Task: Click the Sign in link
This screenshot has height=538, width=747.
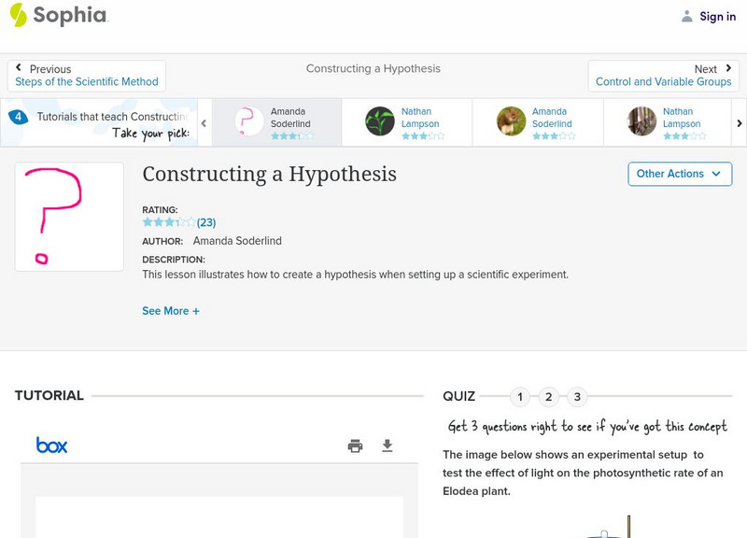Action: (717, 16)
